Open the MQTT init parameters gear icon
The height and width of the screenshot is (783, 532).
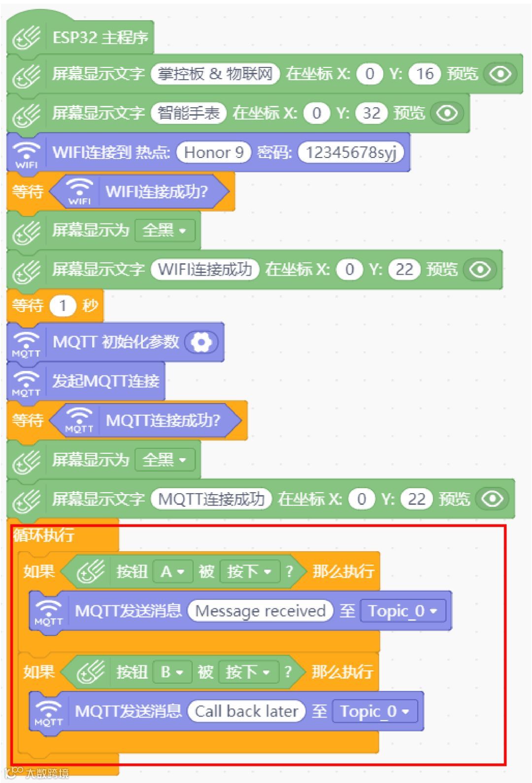pos(201,342)
